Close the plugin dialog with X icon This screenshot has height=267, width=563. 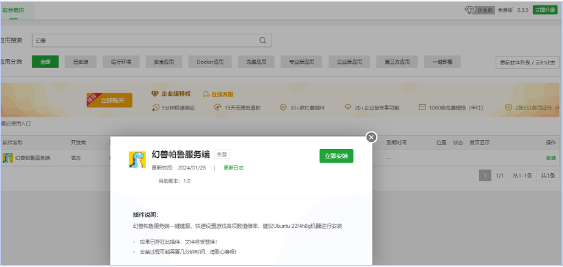[371, 137]
